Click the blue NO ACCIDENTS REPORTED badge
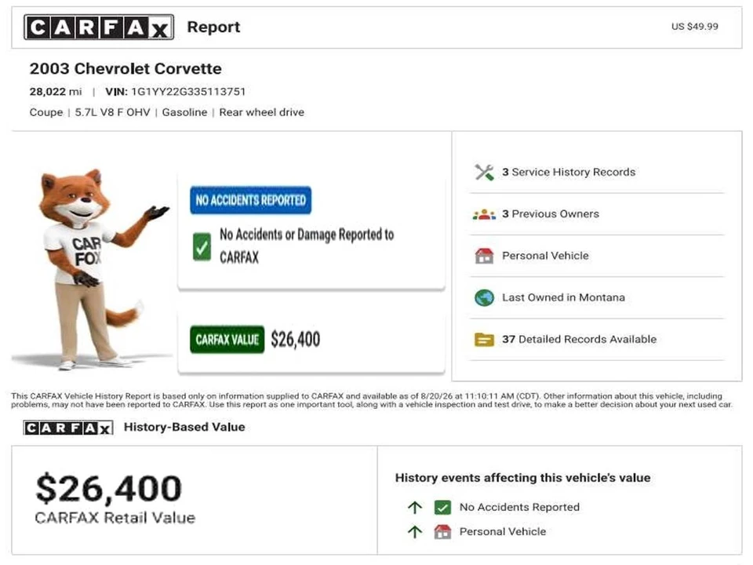 point(251,200)
